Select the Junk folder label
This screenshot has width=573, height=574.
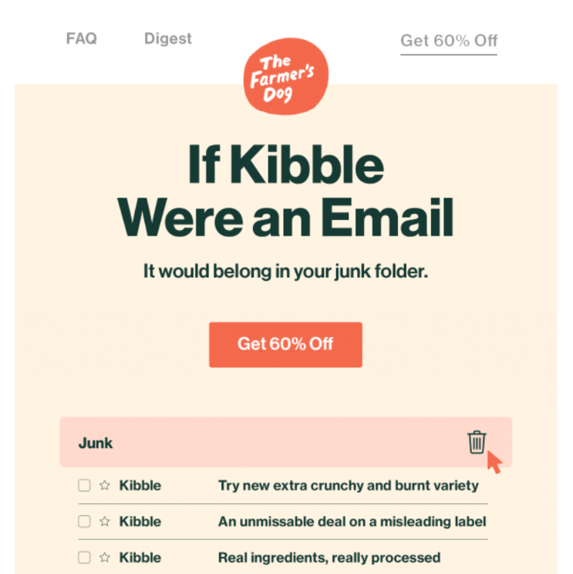(96, 443)
